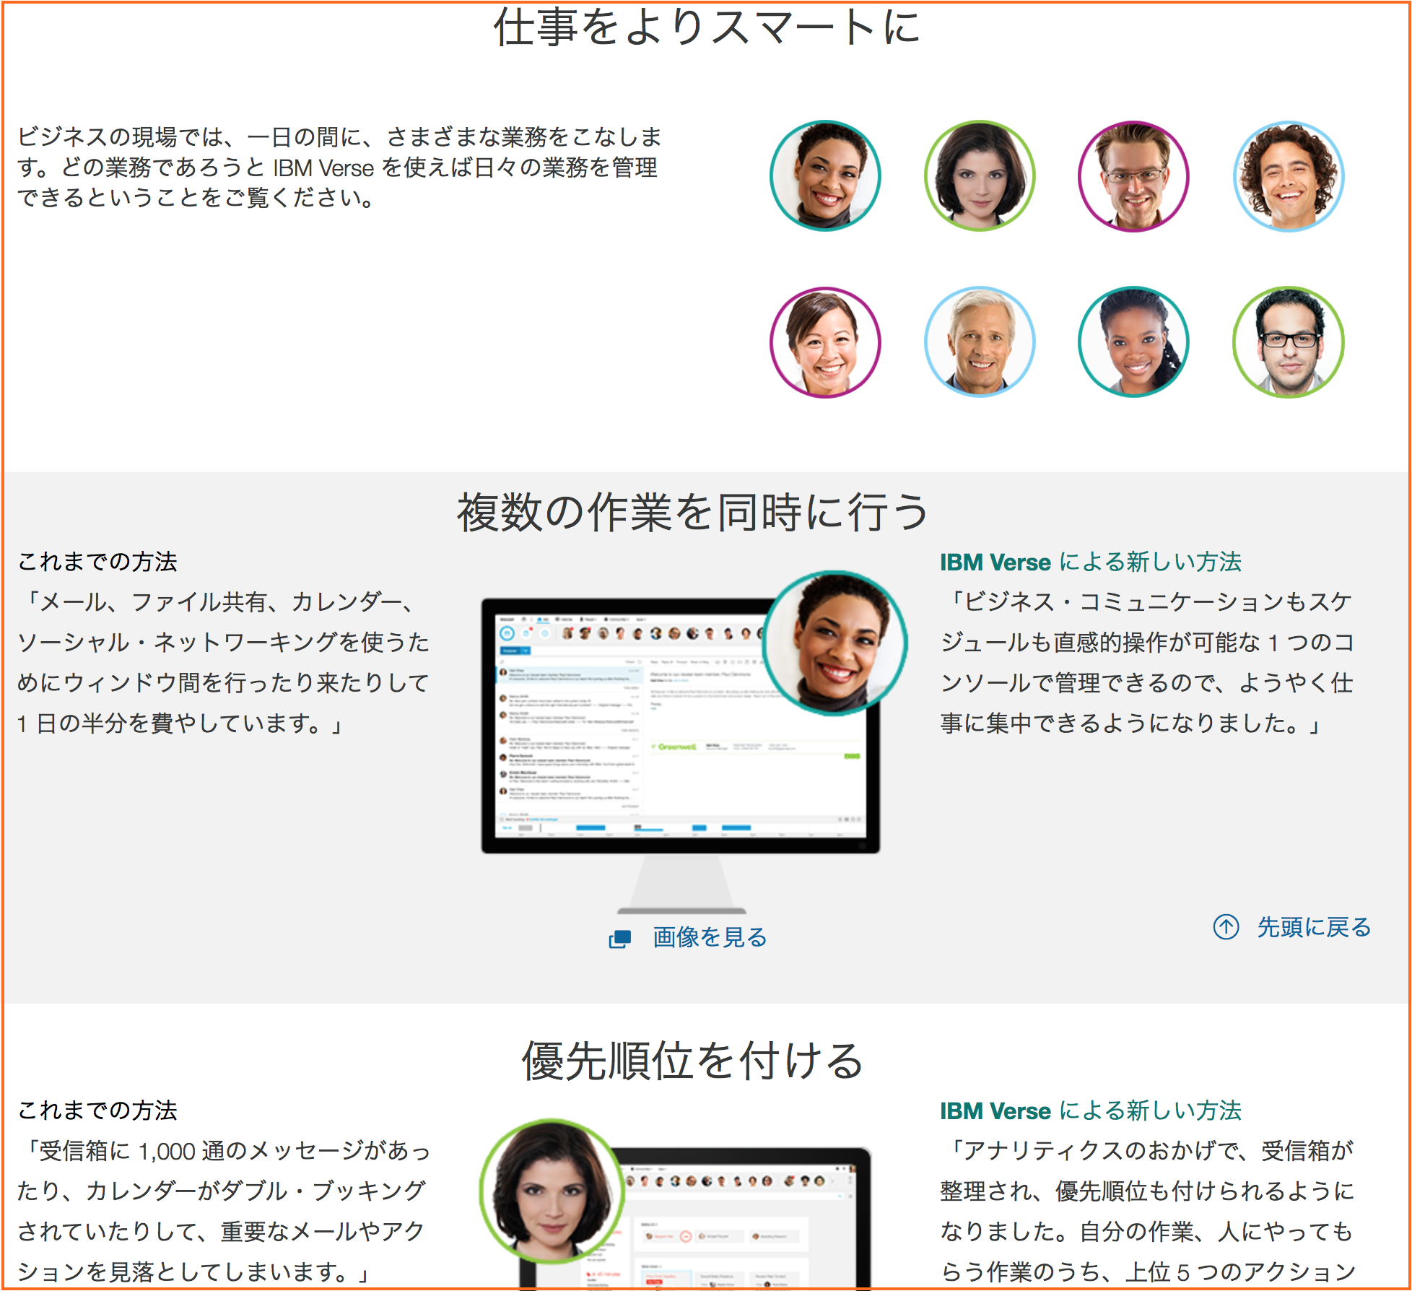The width and height of the screenshot is (1412, 1291).
Task: Select the green-ringed dark-haired woman avatar
Action: [x=980, y=176]
